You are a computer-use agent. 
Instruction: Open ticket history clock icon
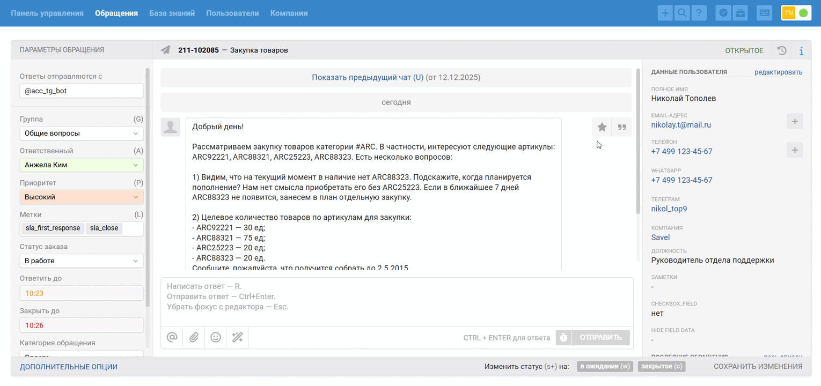tap(782, 50)
